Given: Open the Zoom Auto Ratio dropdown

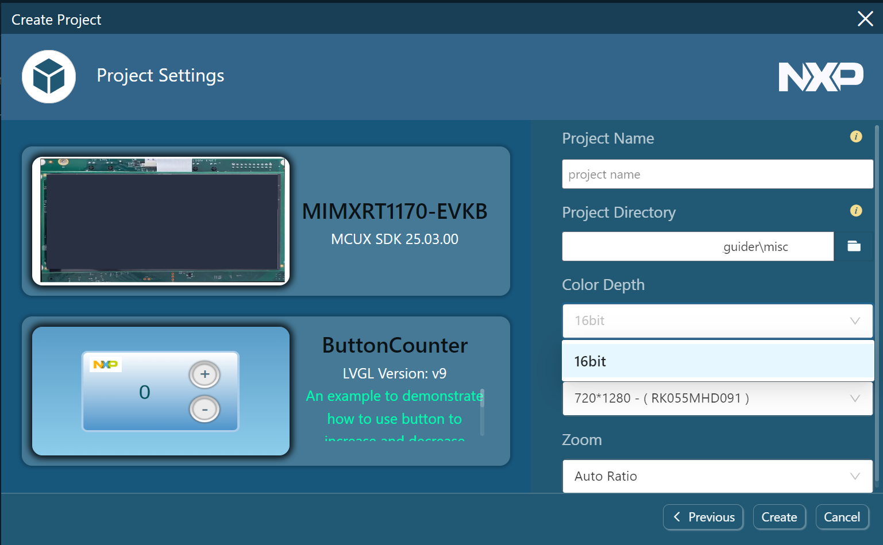Looking at the screenshot, I should (718, 476).
